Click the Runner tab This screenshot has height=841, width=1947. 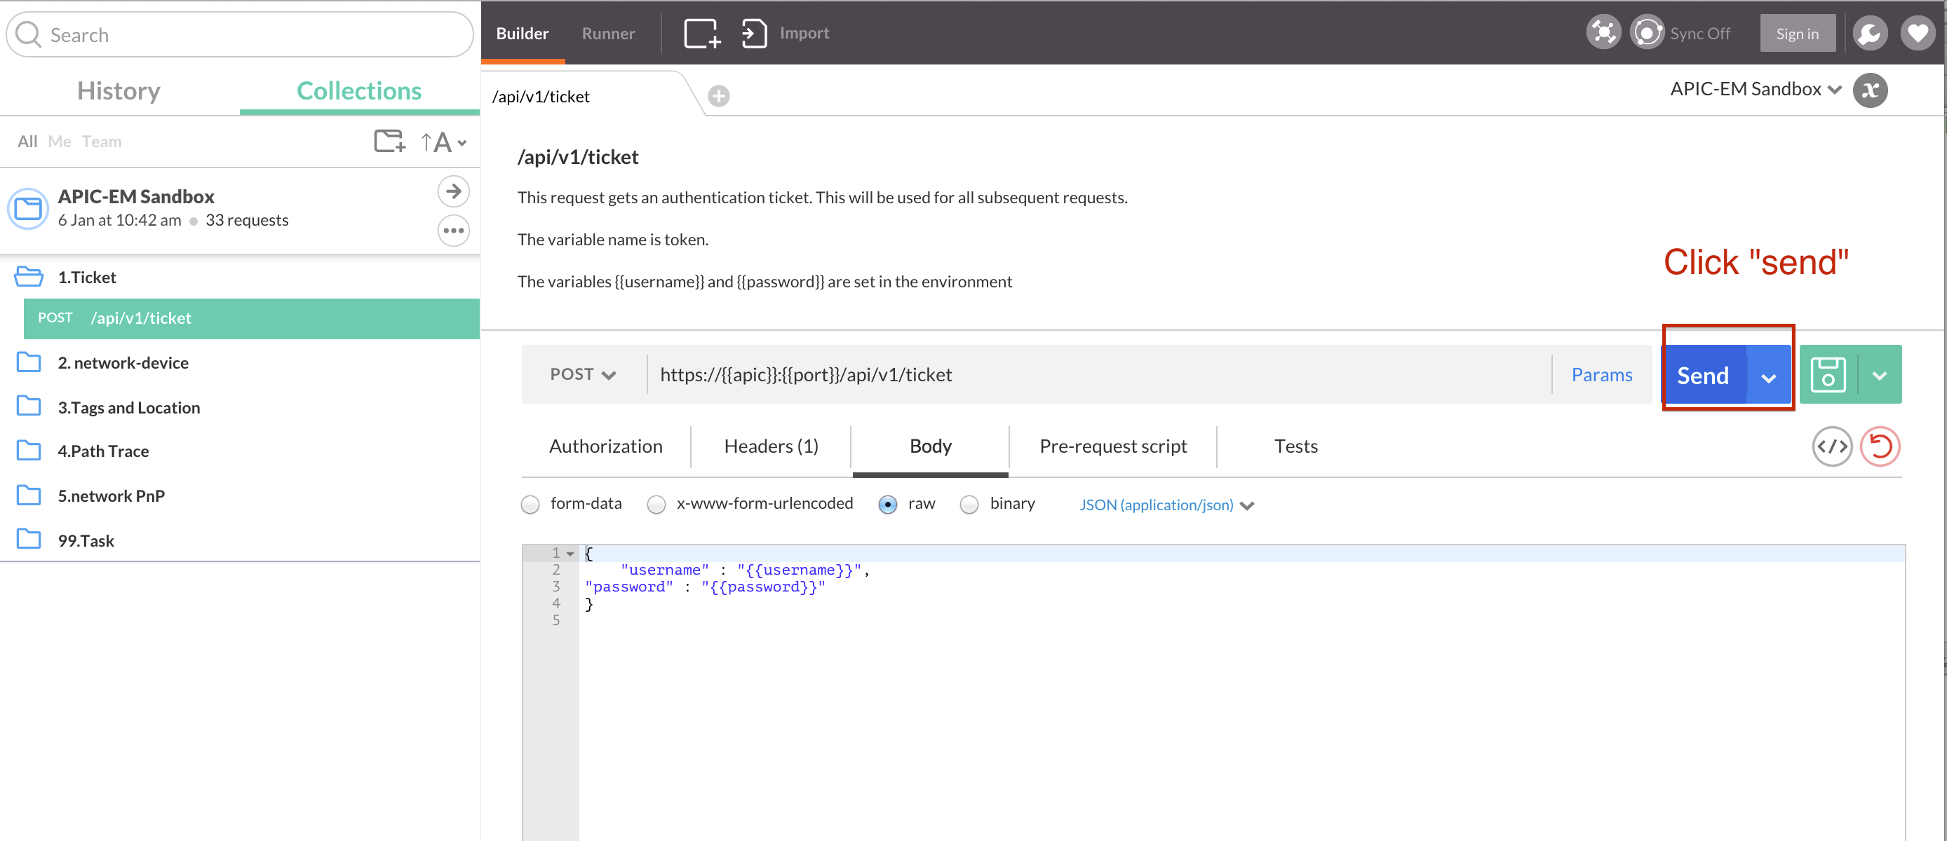click(609, 32)
